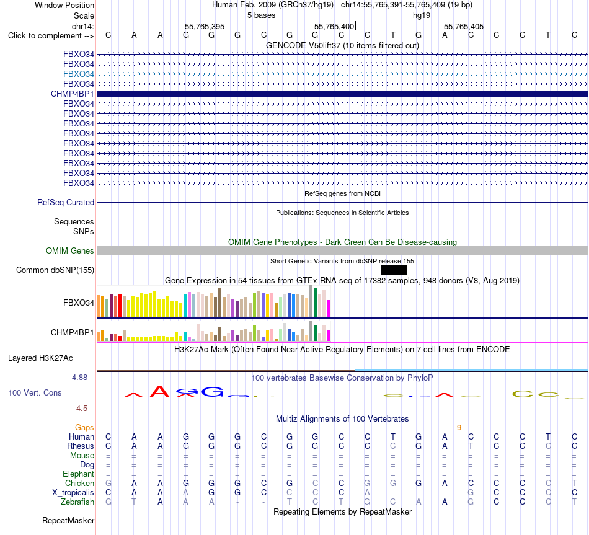Click the Window Position label
Screen dimensions: 589x535
coord(64,5)
